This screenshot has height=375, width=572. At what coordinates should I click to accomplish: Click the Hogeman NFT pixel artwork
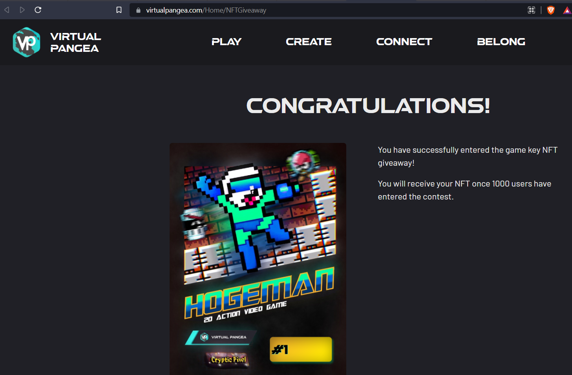tap(259, 220)
